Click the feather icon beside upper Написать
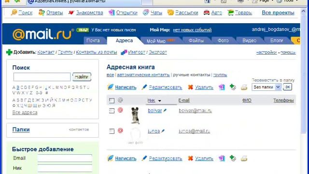Image resolution: width=309 pixels, height=174 pixels. [111, 87]
